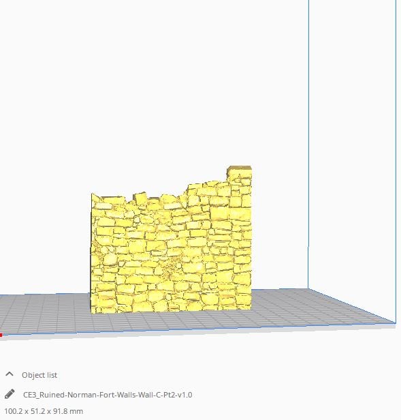Click the inner vertical blue build volume line

click(x=308, y=145)
